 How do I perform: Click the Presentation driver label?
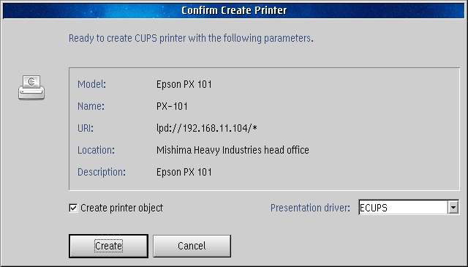point(310,208)
